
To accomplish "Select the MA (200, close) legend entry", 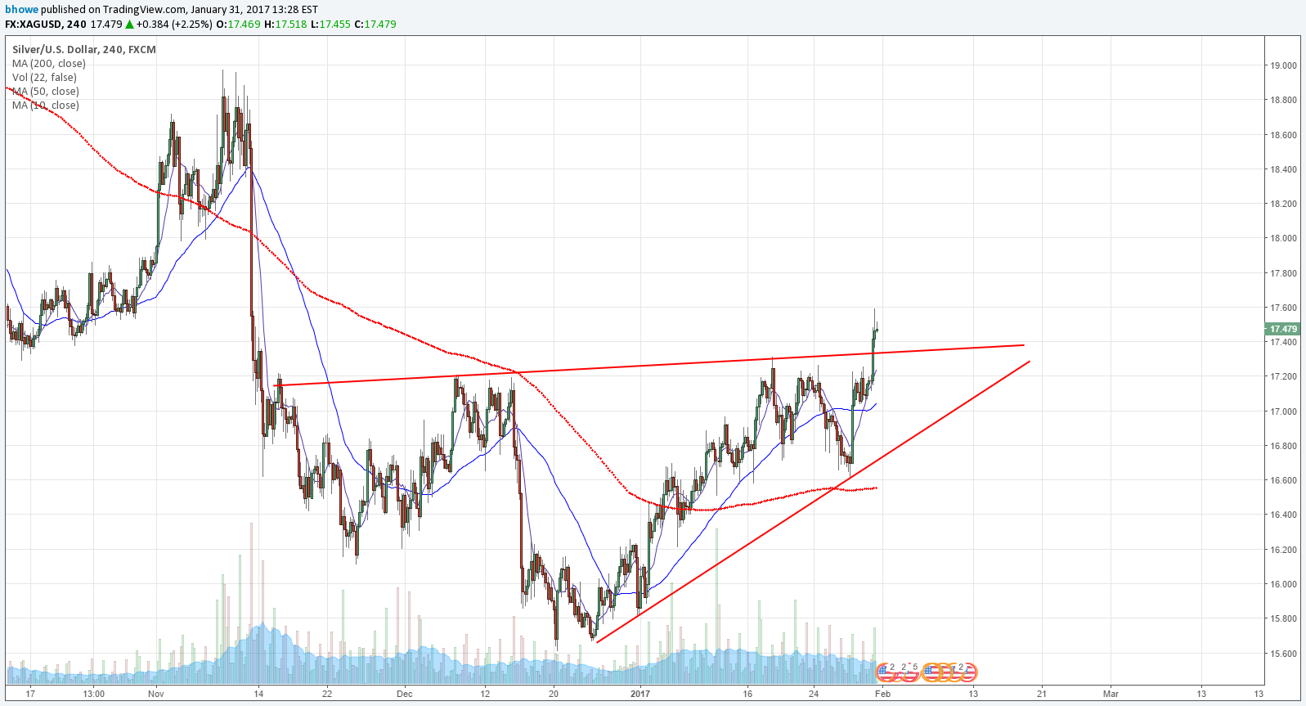I will coord(49,63).
